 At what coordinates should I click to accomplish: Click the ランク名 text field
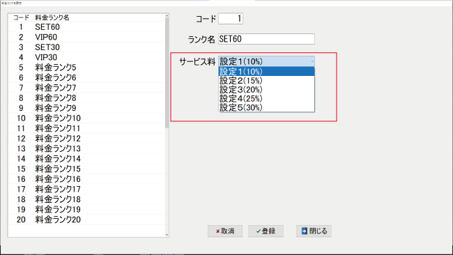[266, 39]
